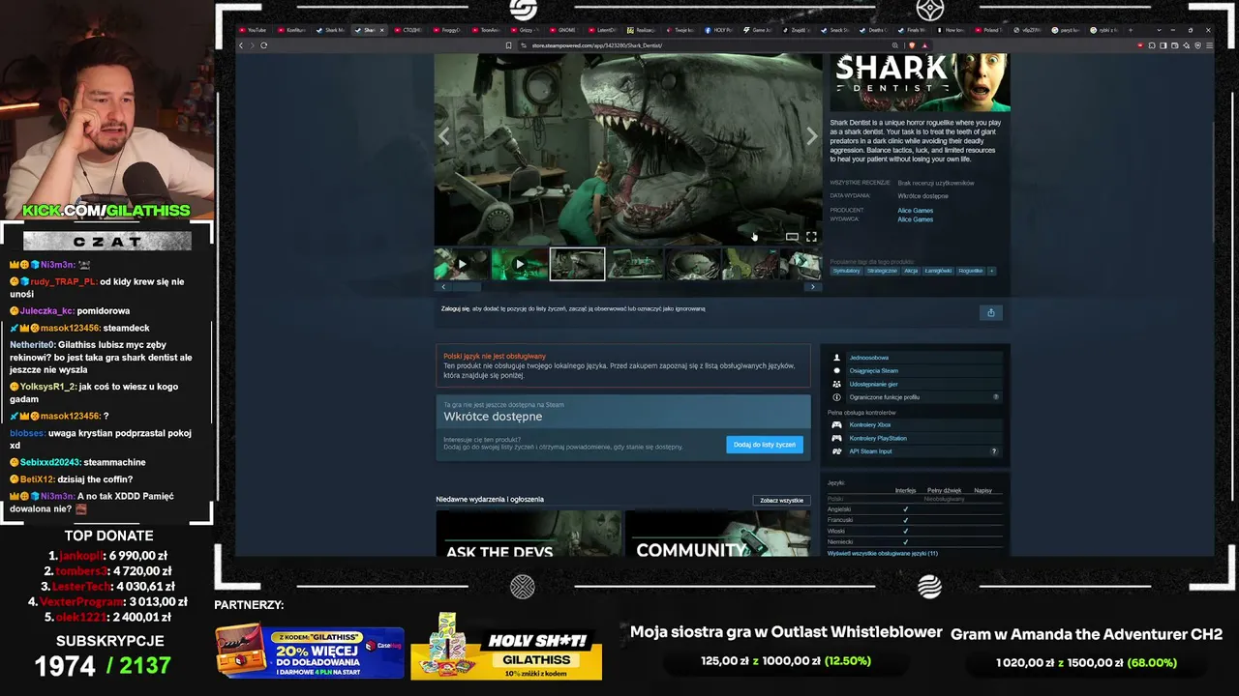Click the family sharing icon beside Udostępnianie gier

point(837,384)
